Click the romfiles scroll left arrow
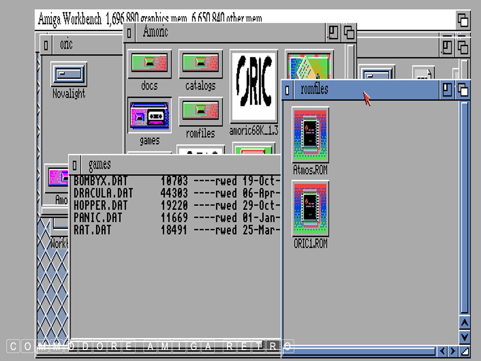 click(443, 351)
